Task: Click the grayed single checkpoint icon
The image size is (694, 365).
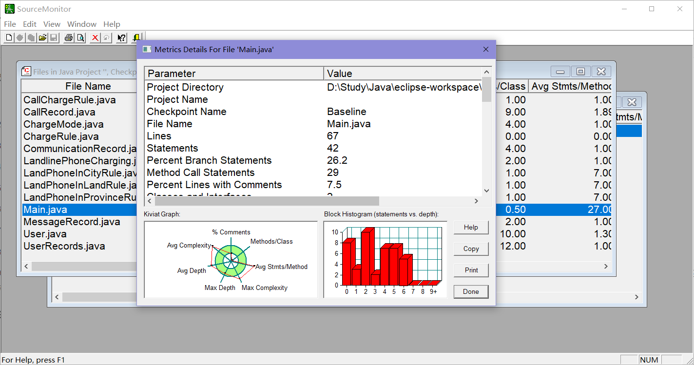Action: click(x=20, y=38)
